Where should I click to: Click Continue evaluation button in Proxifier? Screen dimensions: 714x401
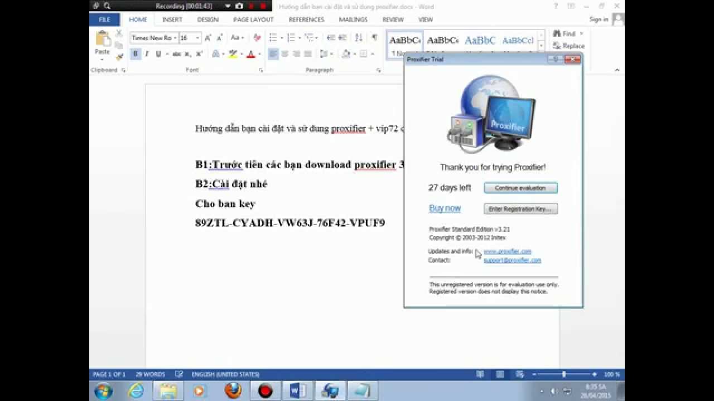[x=520, y=188]
